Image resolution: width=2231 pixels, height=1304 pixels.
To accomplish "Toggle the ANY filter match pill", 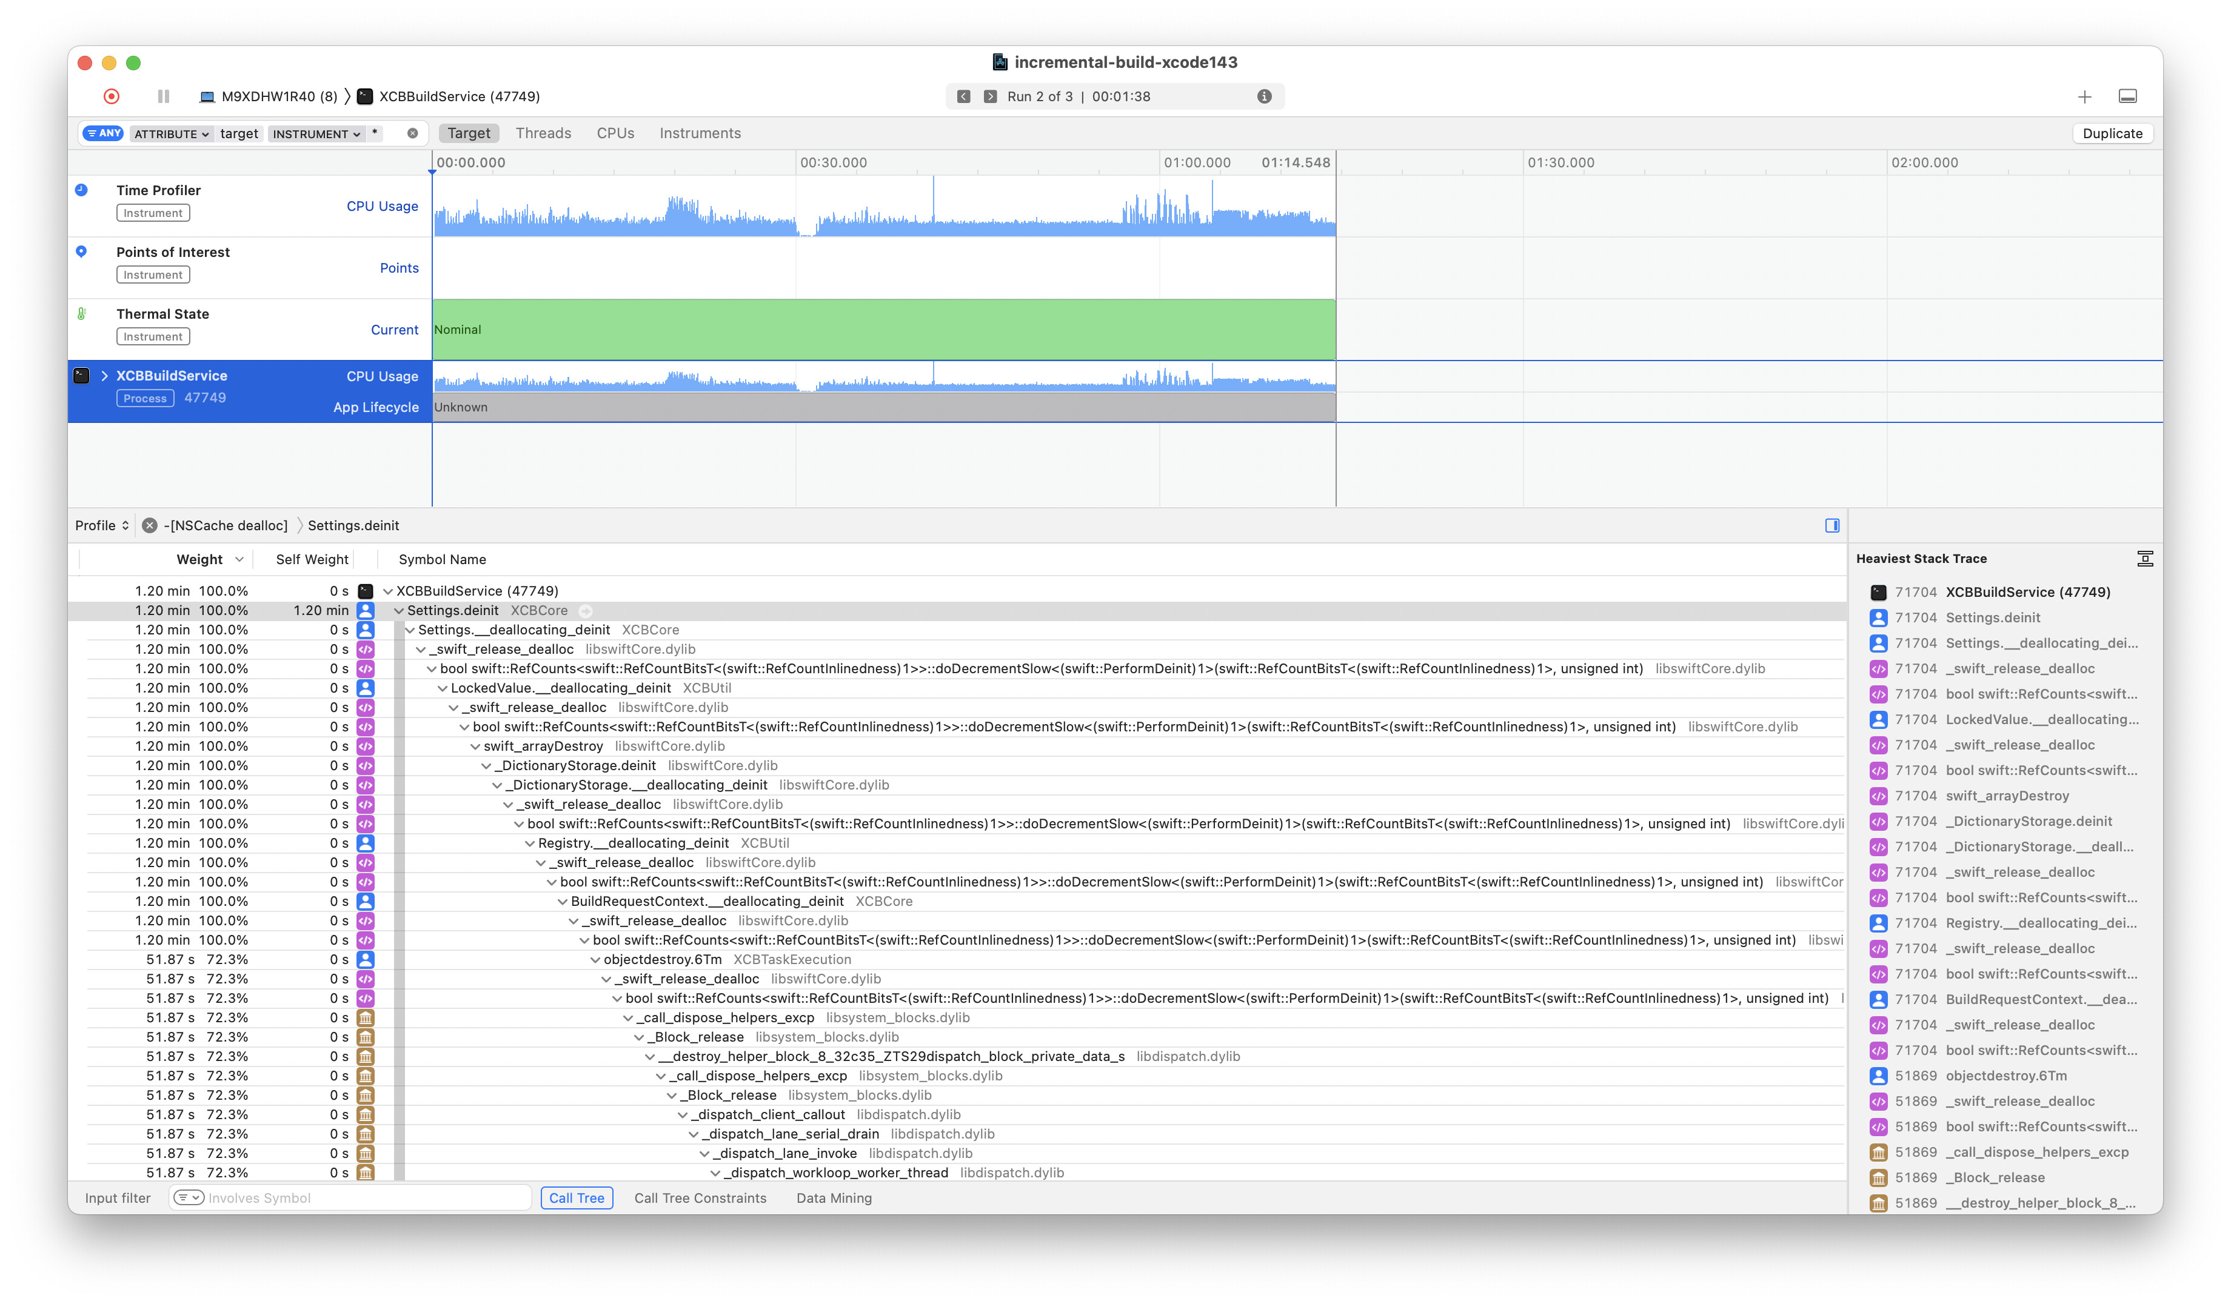I will pyautogui.click(x=104, y=133).
